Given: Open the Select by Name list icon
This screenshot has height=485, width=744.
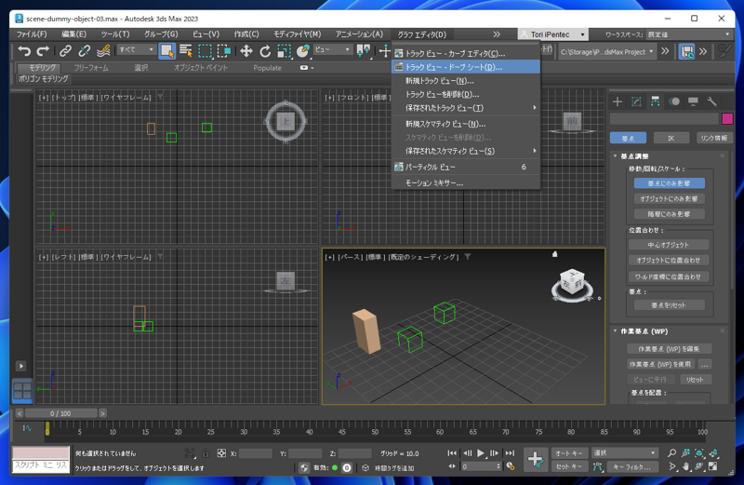Looking at the screenshot, I should pyautogui.click(x=185, y=51).
